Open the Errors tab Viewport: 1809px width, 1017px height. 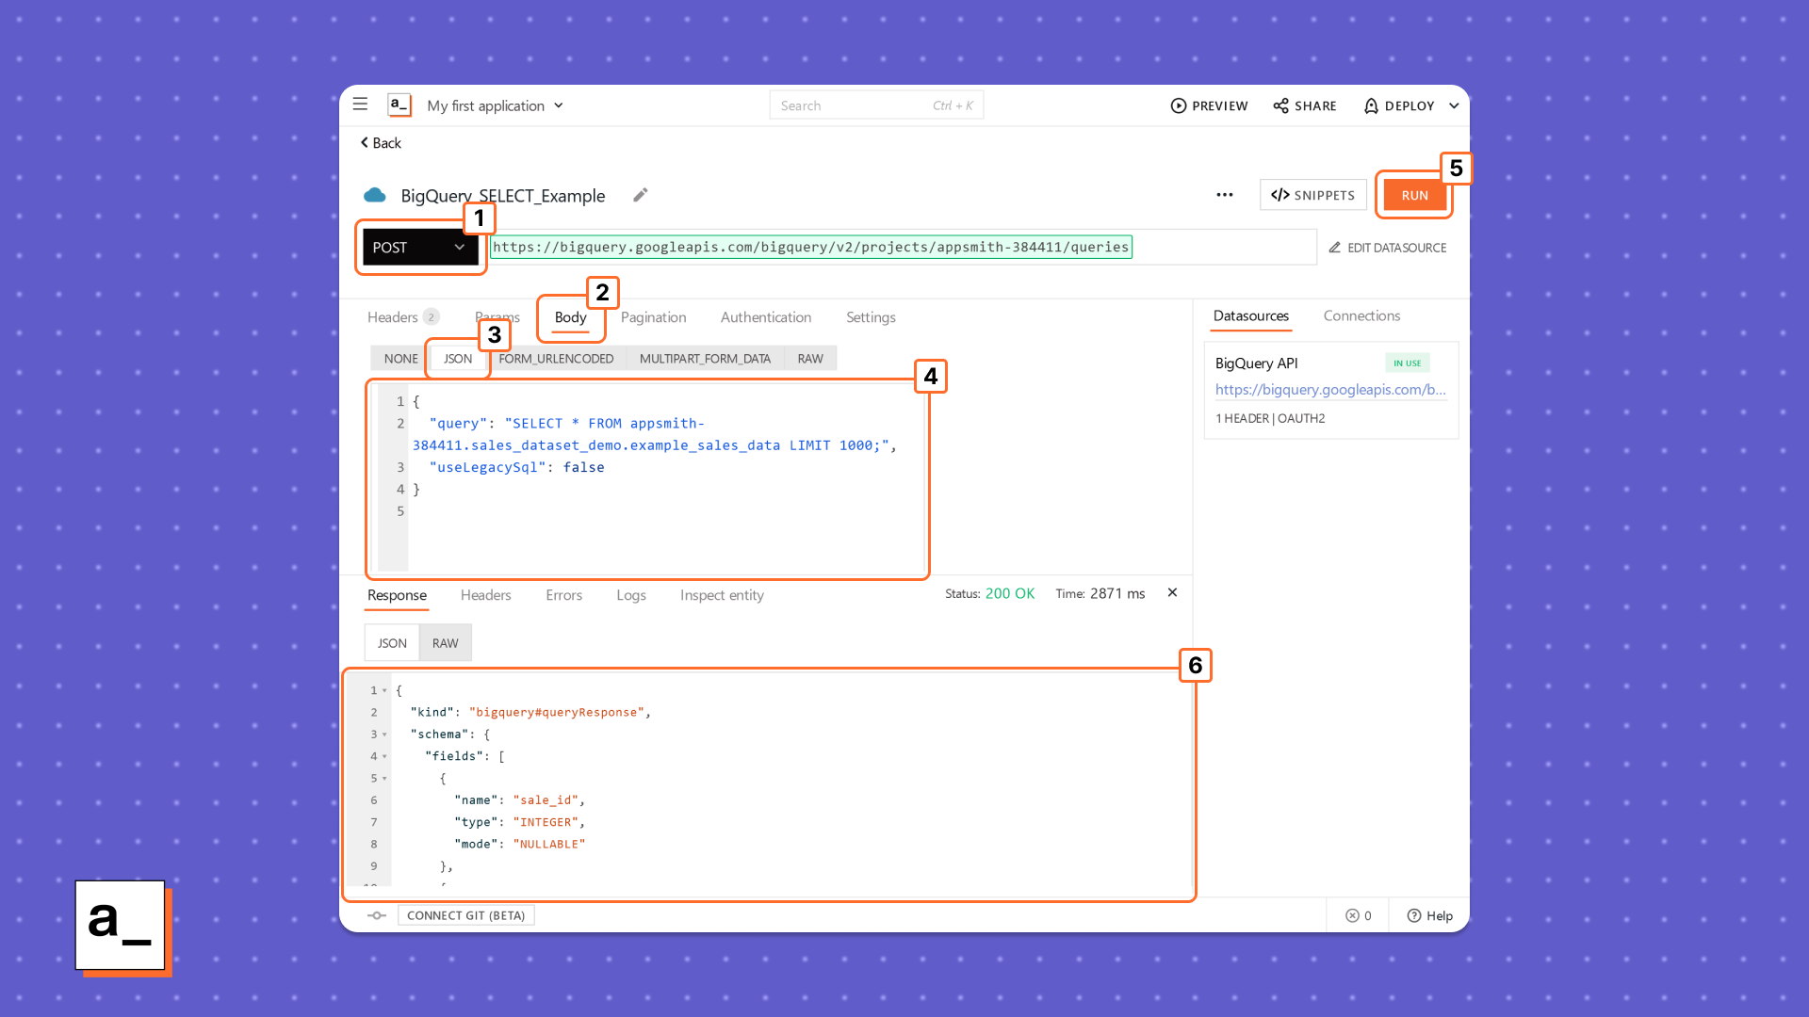563,595
